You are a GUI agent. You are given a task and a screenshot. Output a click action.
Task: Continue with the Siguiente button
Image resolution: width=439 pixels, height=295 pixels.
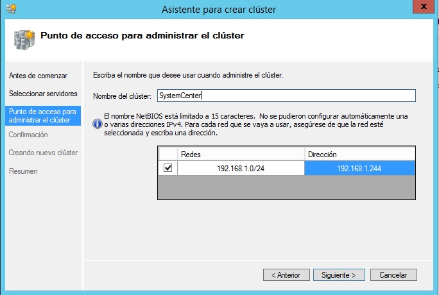pyautogui.click(x=339, y=274)
